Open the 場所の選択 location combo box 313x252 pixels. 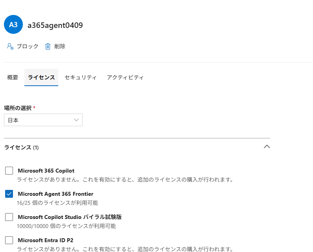click(43, 120)
